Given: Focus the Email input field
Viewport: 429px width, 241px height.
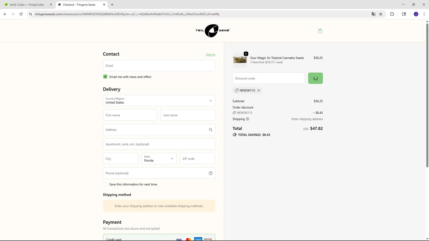Looking at the screenshot, I should point(159,66).
